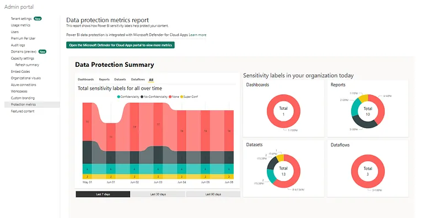Go to Workspaces
This screenshot has width=441, height=218.
coord(19,91)
